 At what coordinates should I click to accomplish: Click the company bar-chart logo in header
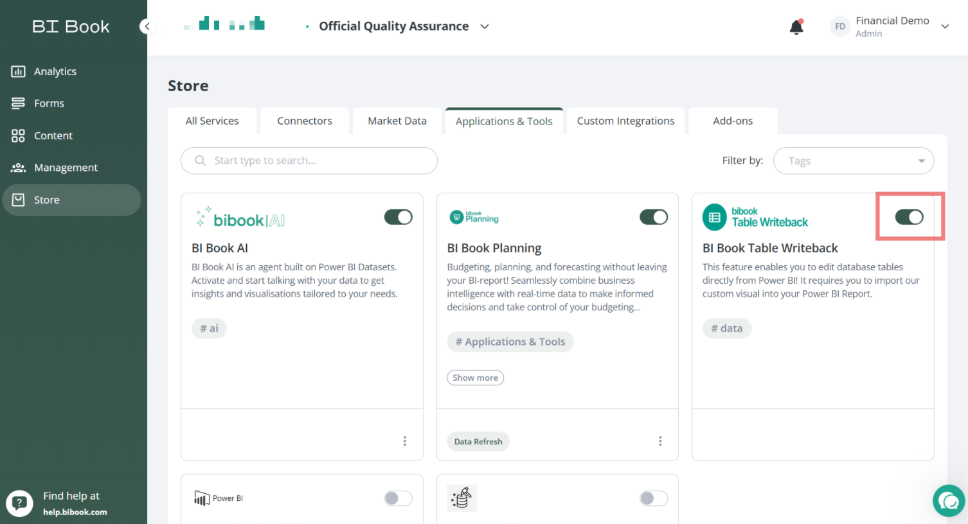click(224, 24)
